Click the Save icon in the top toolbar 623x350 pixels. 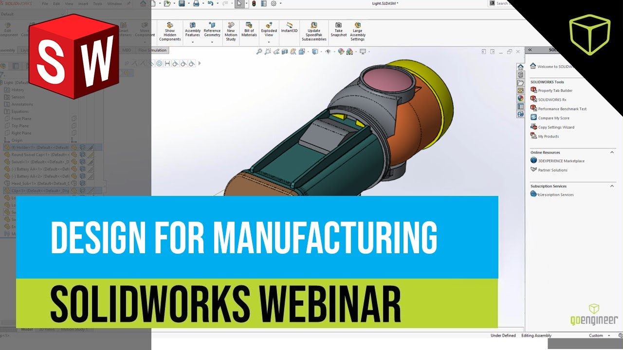tap(182, 3)
